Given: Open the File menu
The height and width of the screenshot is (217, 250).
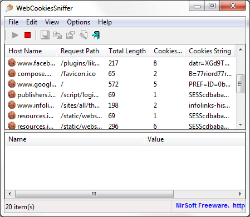Looking at the screenshot, I should coord(13,22).
